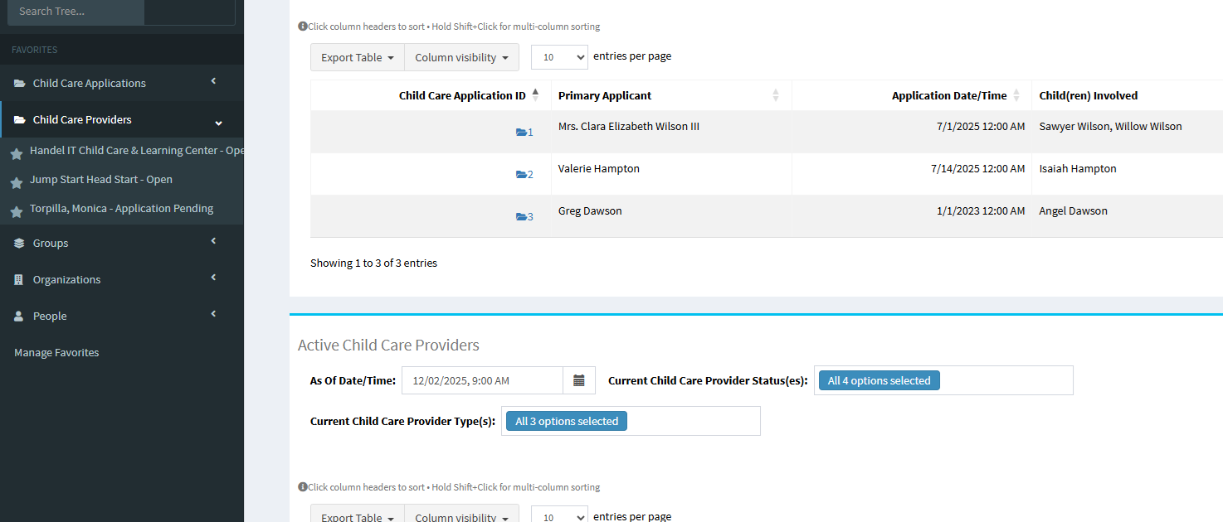Open application folder icon for ID 1
Screen dimensions: 1223x522
tap(521, 132)
